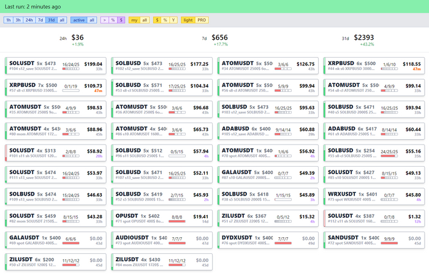
Task: Click the purple > sort button
Action: coord(104,20)
